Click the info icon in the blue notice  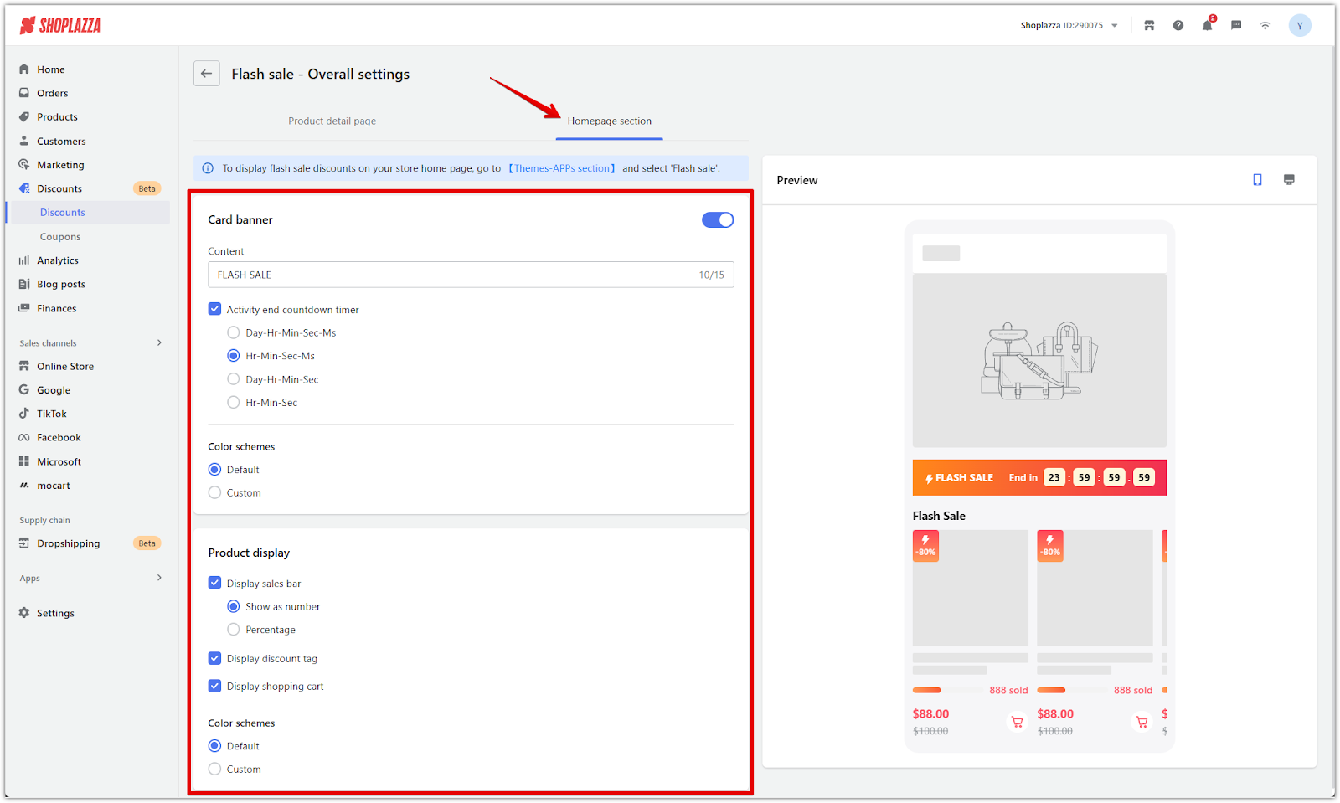208,168
